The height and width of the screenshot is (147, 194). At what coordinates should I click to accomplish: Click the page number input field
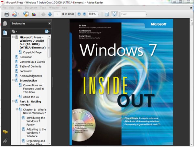click(57, 14)
